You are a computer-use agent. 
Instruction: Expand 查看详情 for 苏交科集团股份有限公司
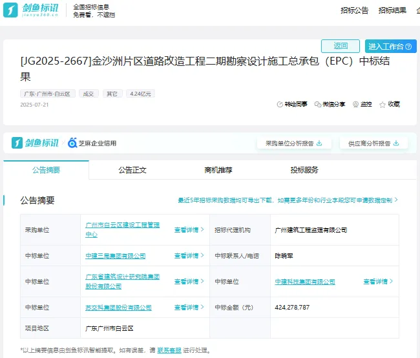189,308
